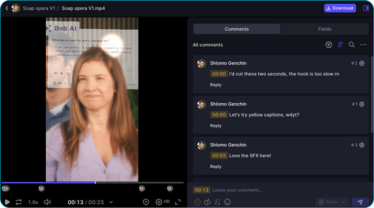
Task: Switch to the Fields tab
Action: (x=324, y=29)
